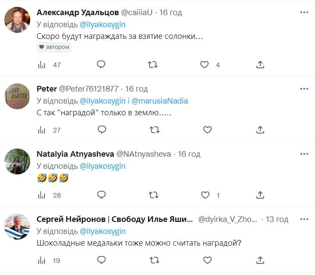This screenshot has width=315, height=275.
Task: Share Peter's tweet
Action: (x=260, y=130)
